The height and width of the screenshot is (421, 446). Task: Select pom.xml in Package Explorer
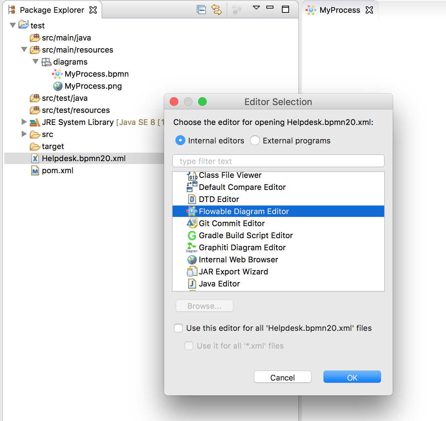[58, 170]
